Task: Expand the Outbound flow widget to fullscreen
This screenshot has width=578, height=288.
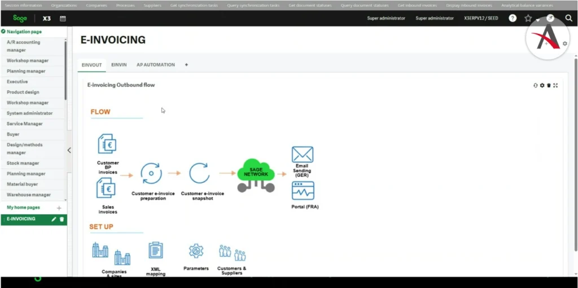Action: (x=555, y=86)
